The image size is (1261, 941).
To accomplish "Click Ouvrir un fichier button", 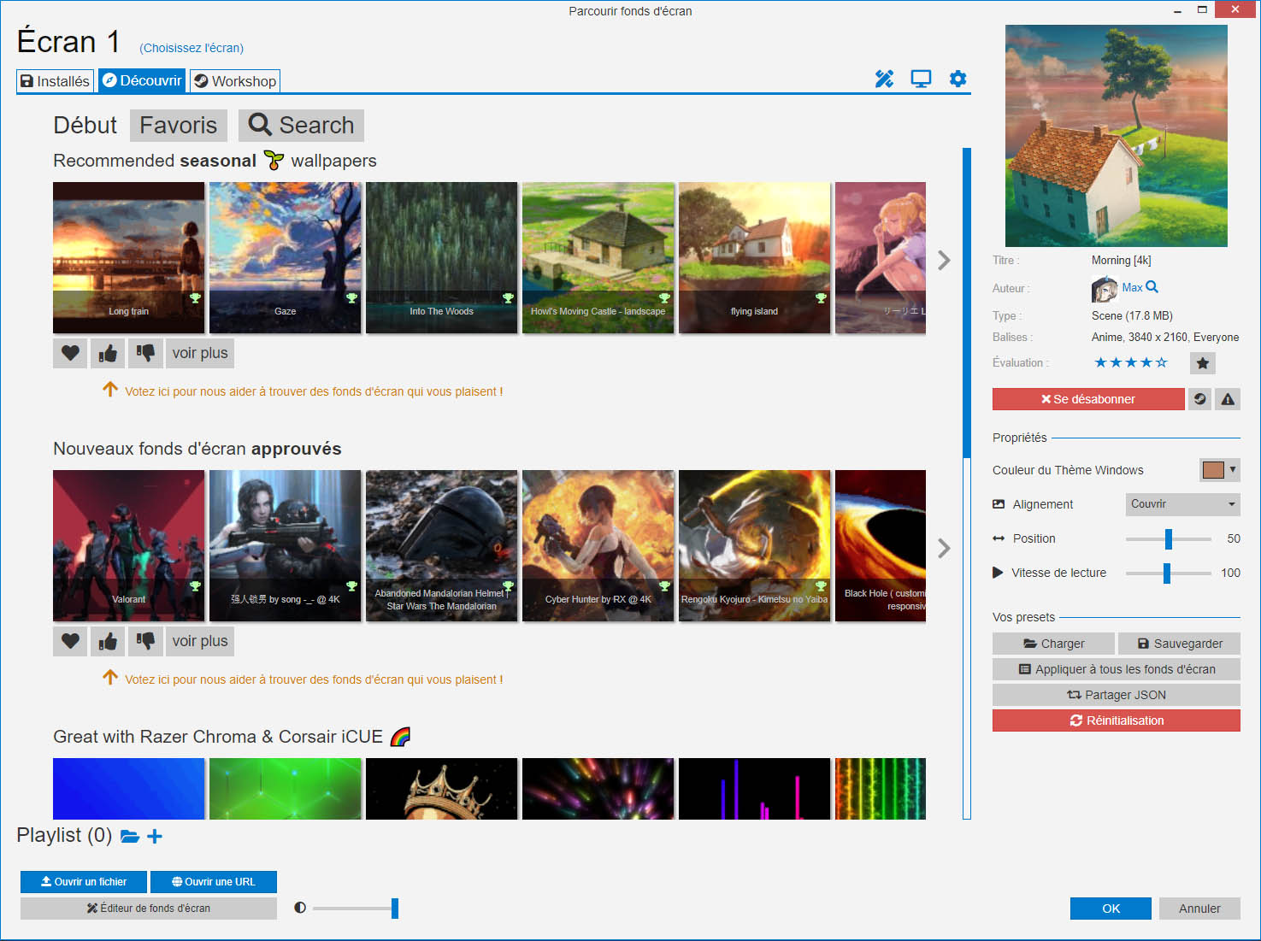I will tap(84, 882).
